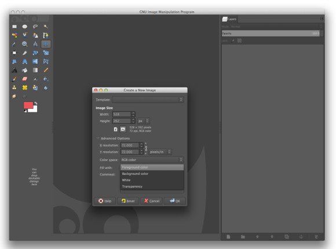Click the foreground red color swatch

pyautogui.click(x=28, y=105)
